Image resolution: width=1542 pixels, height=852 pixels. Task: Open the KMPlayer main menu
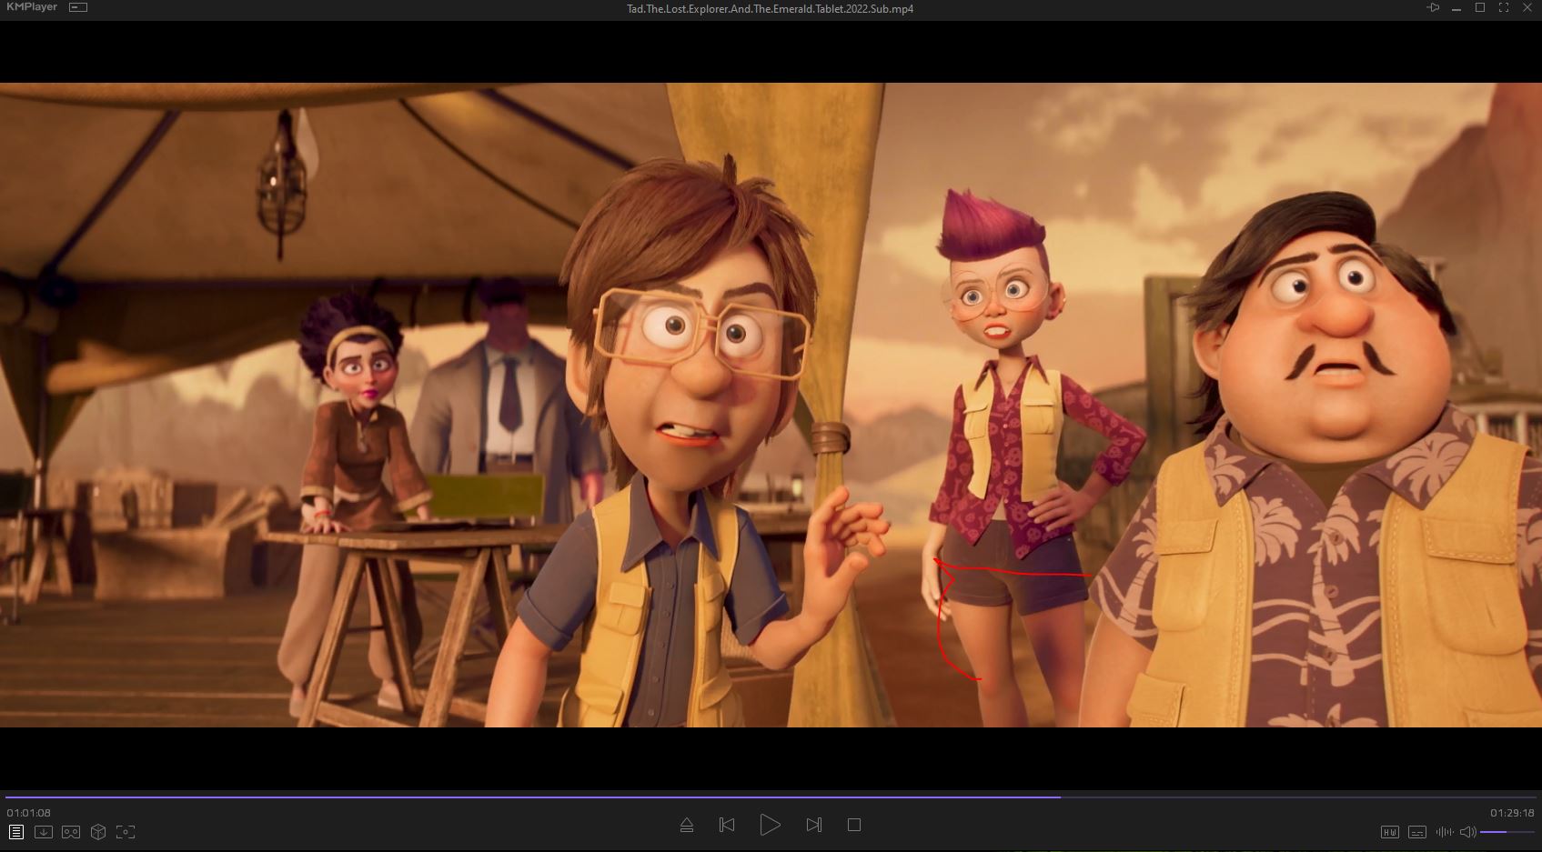32,7
